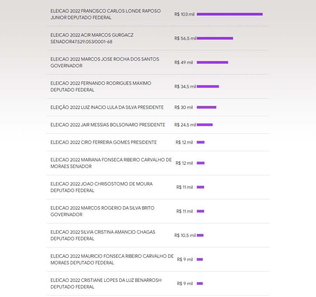Viewport: 316px width, 297px height.
Task: Click the Ciro Ferreira Gomes Presidente label
Action: pyautogui.click(x=104, y=142)
